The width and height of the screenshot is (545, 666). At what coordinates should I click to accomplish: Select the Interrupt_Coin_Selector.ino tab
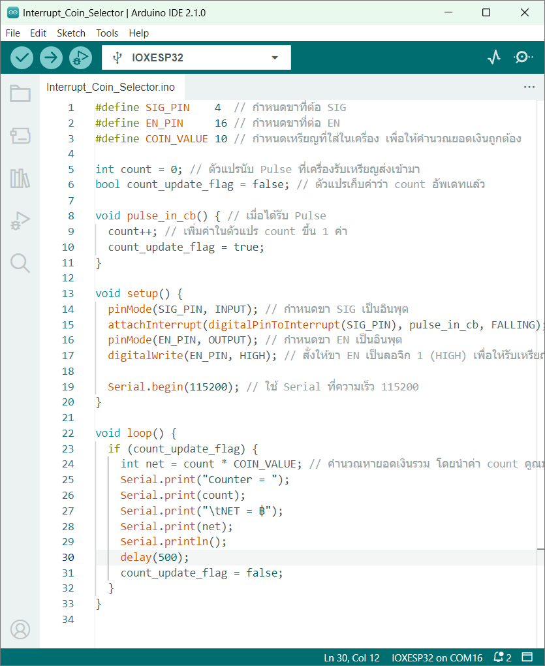[x=111, y=87]
